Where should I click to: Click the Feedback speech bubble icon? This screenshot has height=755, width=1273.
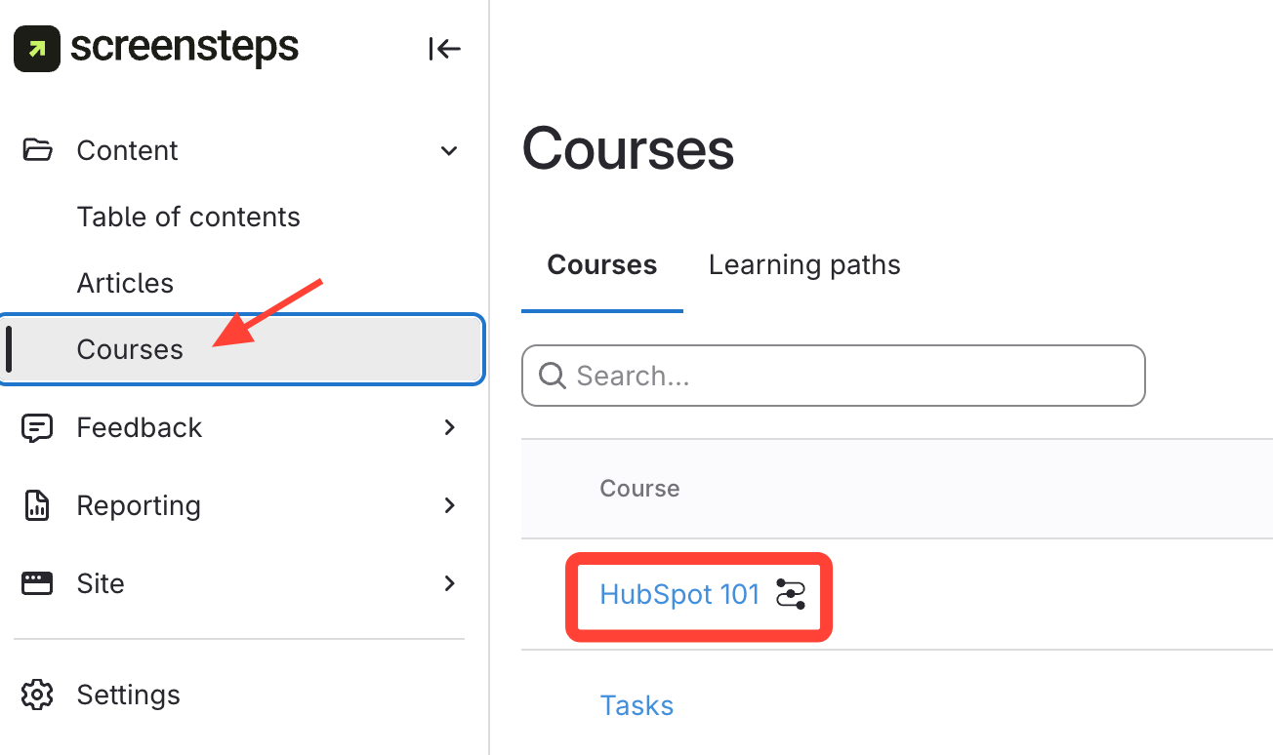coord(37,427)
